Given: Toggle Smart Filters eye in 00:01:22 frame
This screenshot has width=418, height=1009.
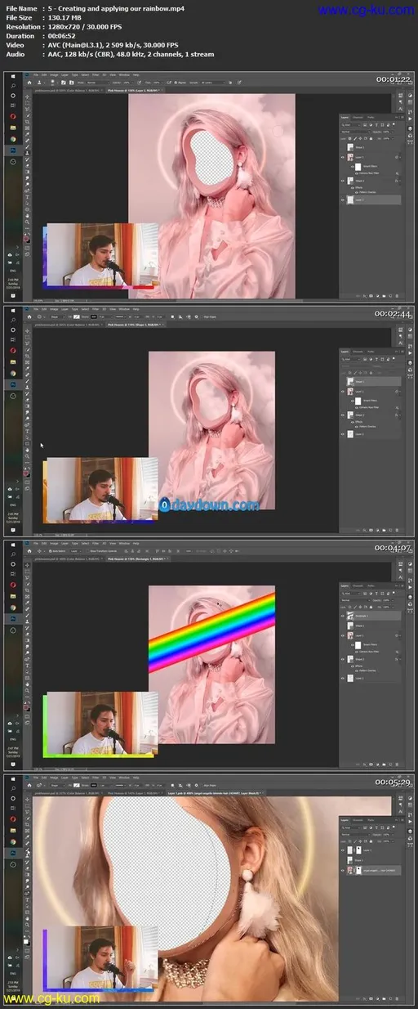Looking at the screenshot, I should [x=353, y=167].
